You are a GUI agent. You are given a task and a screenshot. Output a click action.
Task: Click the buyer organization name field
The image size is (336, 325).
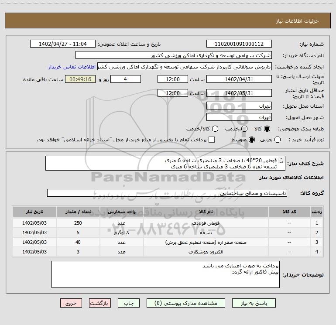174,55
